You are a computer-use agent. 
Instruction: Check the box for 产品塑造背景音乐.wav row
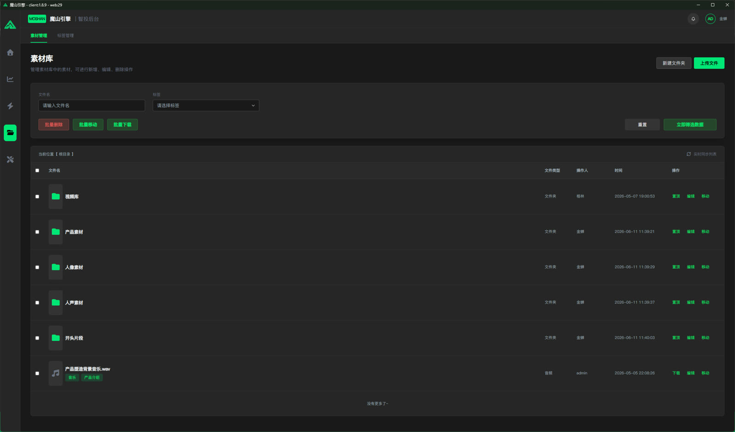37,374
